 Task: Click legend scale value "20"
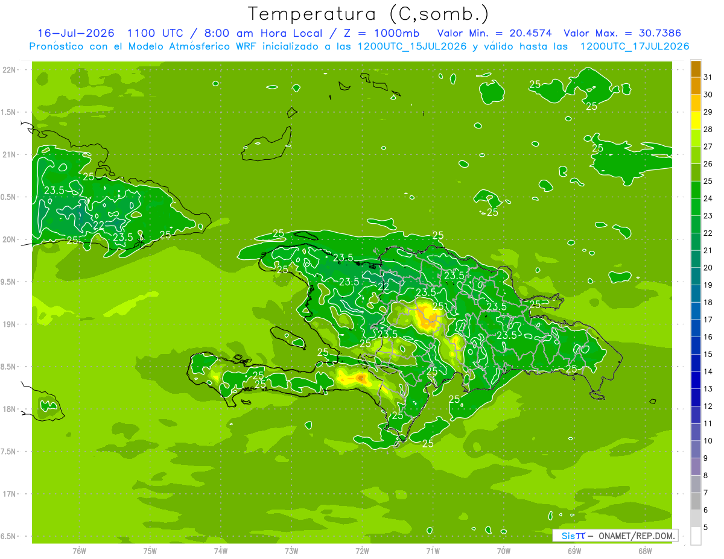[708, 267]
